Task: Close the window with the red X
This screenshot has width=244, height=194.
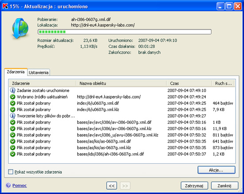Action: tap(238, 6)
